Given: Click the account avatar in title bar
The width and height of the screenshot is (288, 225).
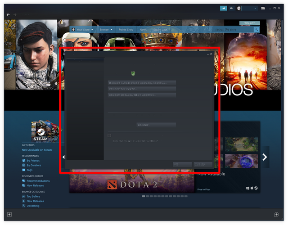Looking at the screenshot, I should [239, 8].
